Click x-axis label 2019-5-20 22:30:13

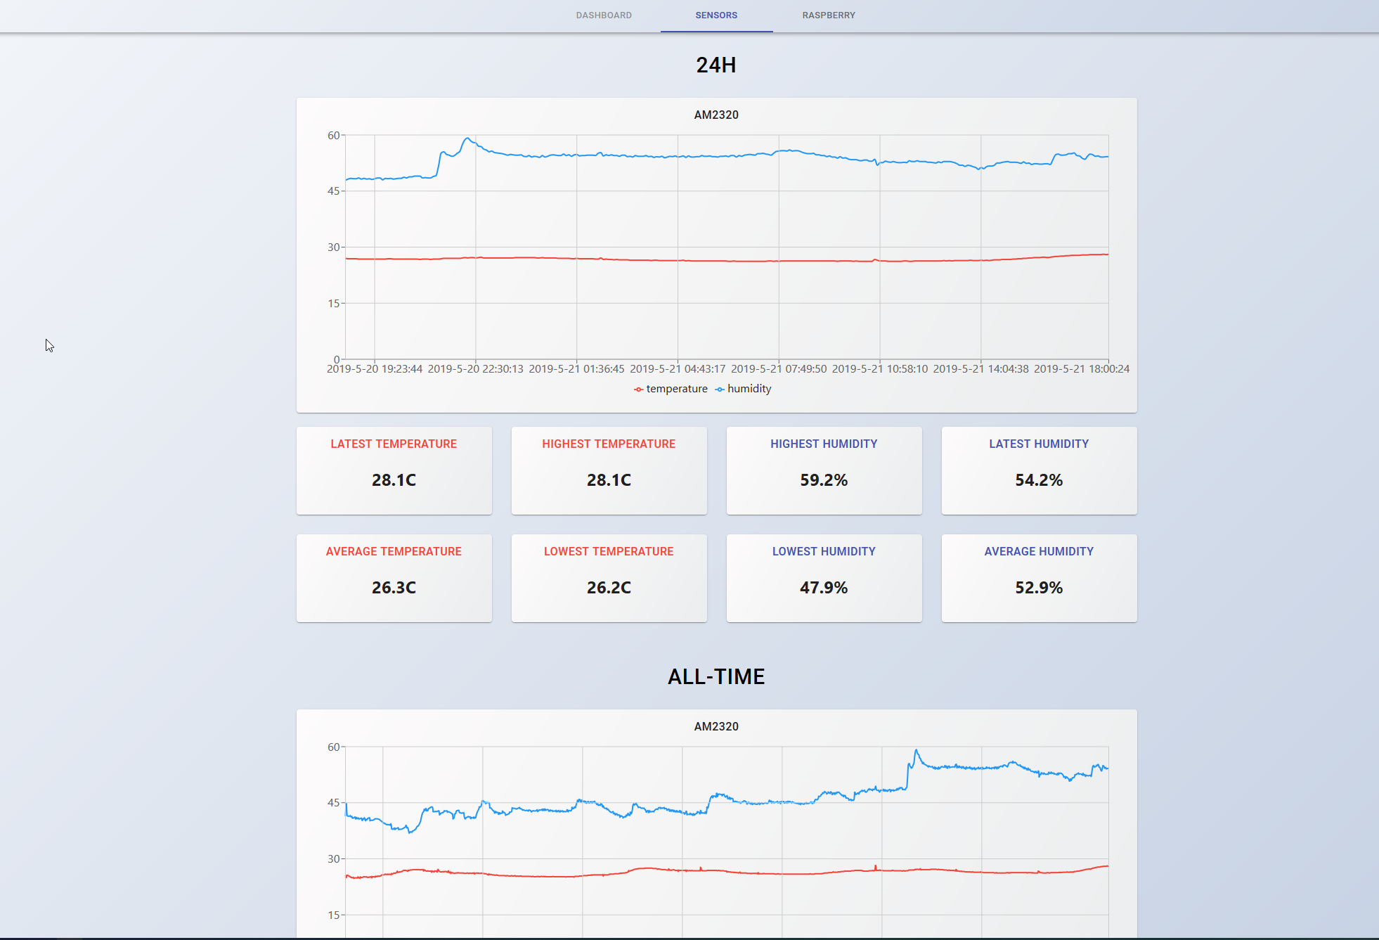coord(476,369)
